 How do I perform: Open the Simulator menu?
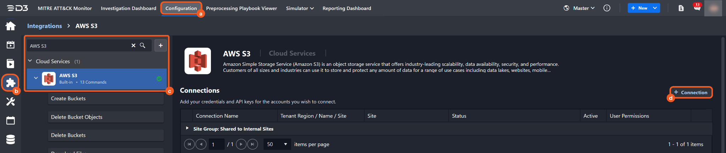tap(300, 8)
